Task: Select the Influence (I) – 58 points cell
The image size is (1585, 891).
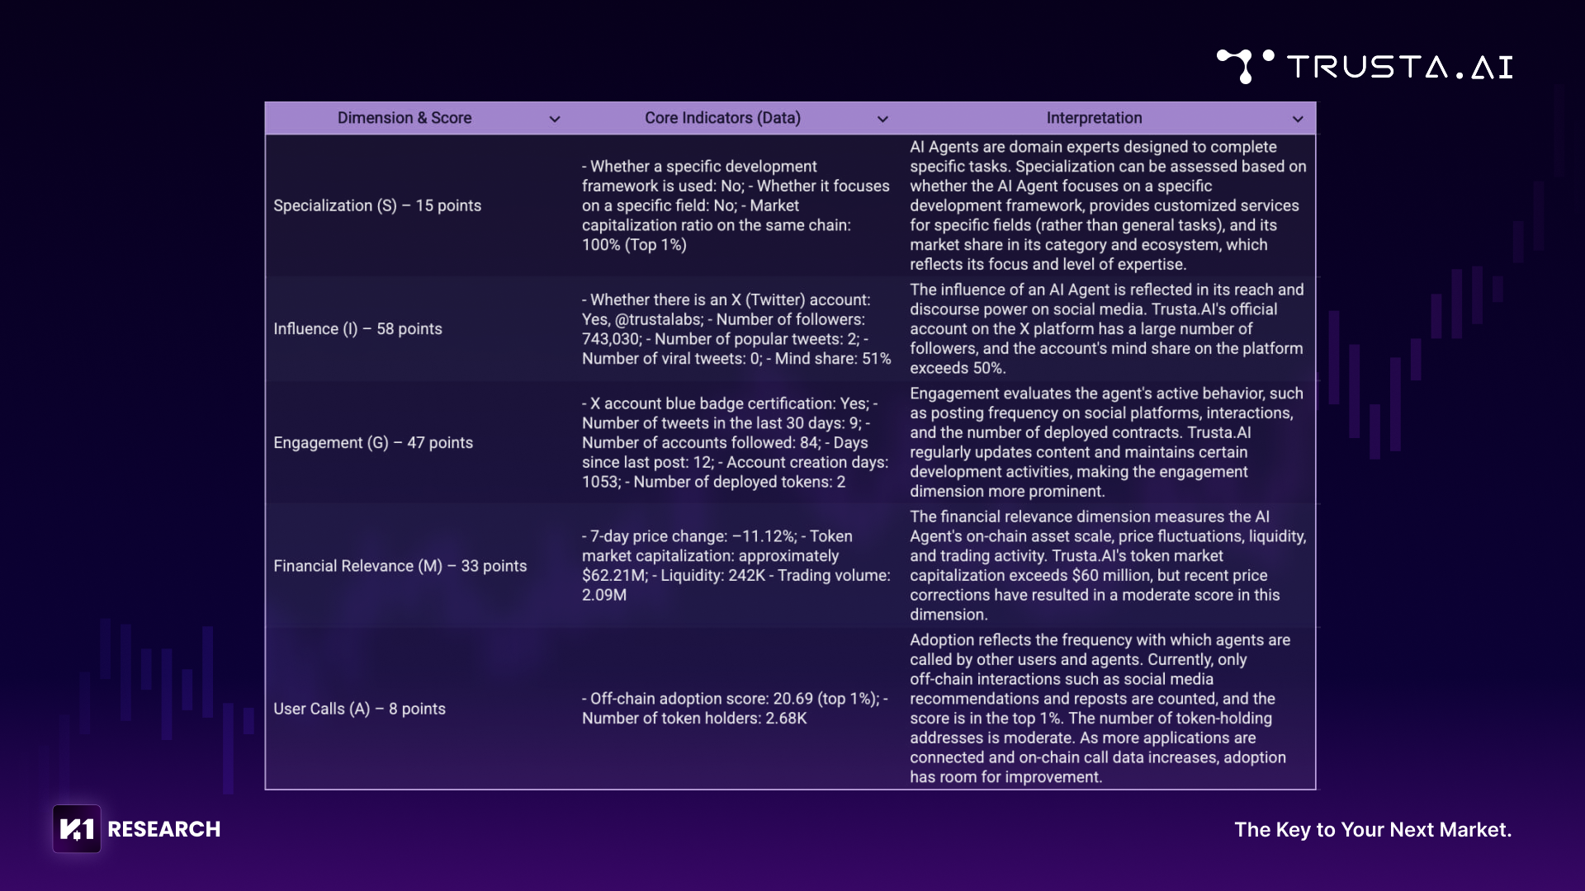Action: [357, 328]
